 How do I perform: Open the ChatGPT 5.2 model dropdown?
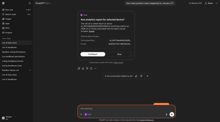point(43,3)
